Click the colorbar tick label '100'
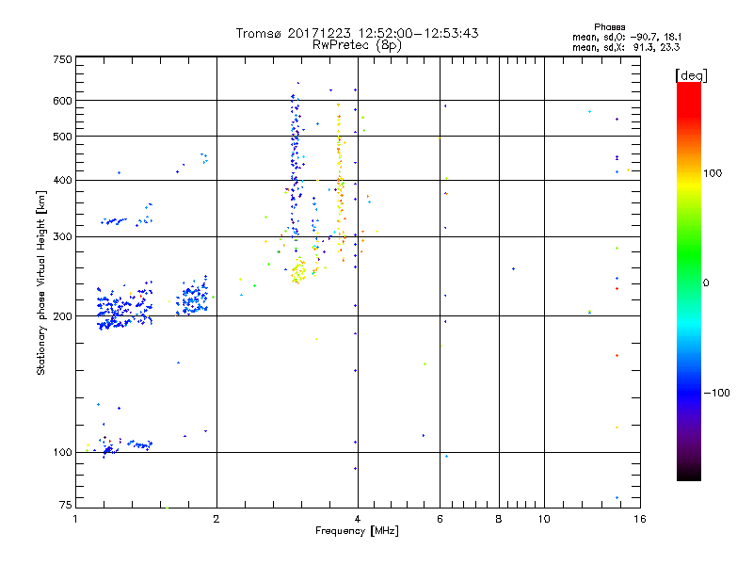The height and width of the screenshot is (565, 753). 713,173
